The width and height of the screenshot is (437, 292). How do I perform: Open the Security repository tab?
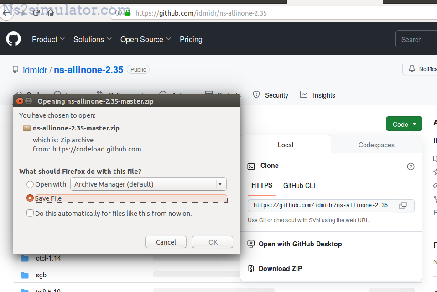pyautogui.click(x=271, y=95)
